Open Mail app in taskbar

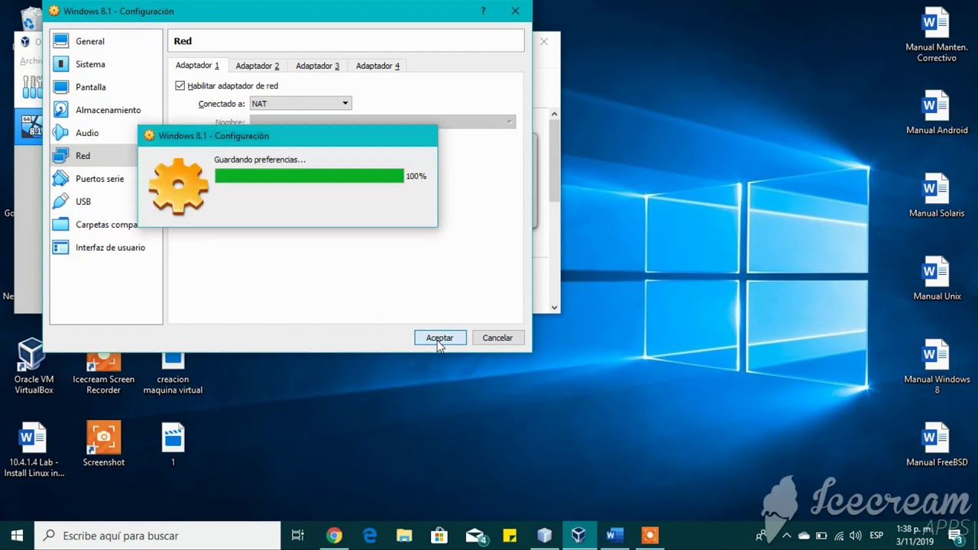tap(475, 535)
